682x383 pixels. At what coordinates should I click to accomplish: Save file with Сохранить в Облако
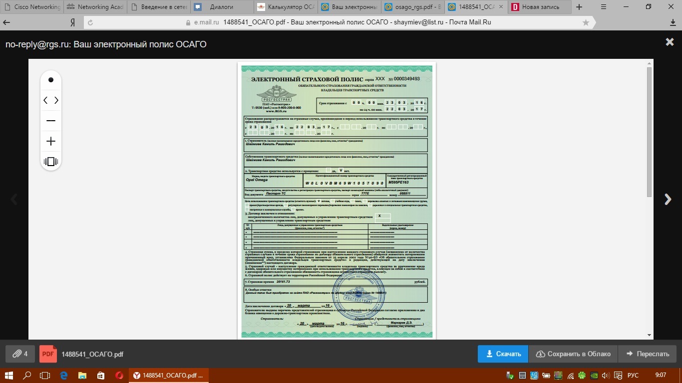pos(573,354)
